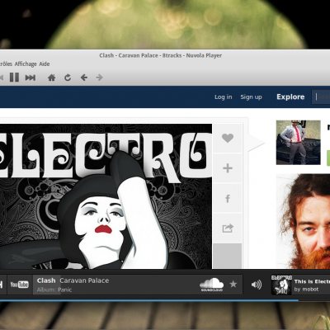Favorite the track with the star
The image size is (330, 330).
233,284
